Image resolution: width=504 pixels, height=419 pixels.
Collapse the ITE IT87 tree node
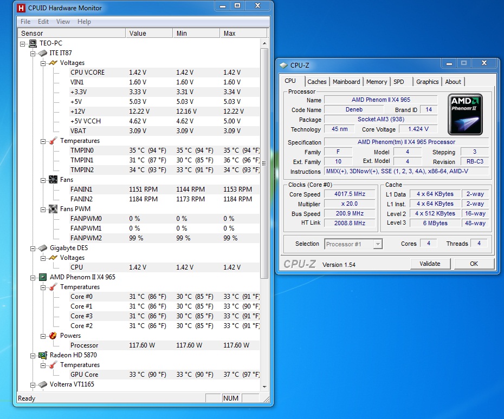tap(33, 54)
